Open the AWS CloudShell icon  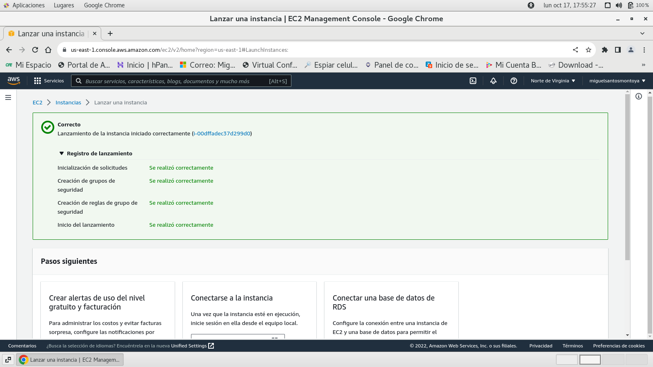tap(473, 81)
